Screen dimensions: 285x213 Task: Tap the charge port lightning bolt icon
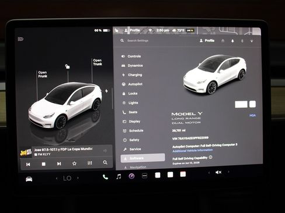click(x=106, y=91)
